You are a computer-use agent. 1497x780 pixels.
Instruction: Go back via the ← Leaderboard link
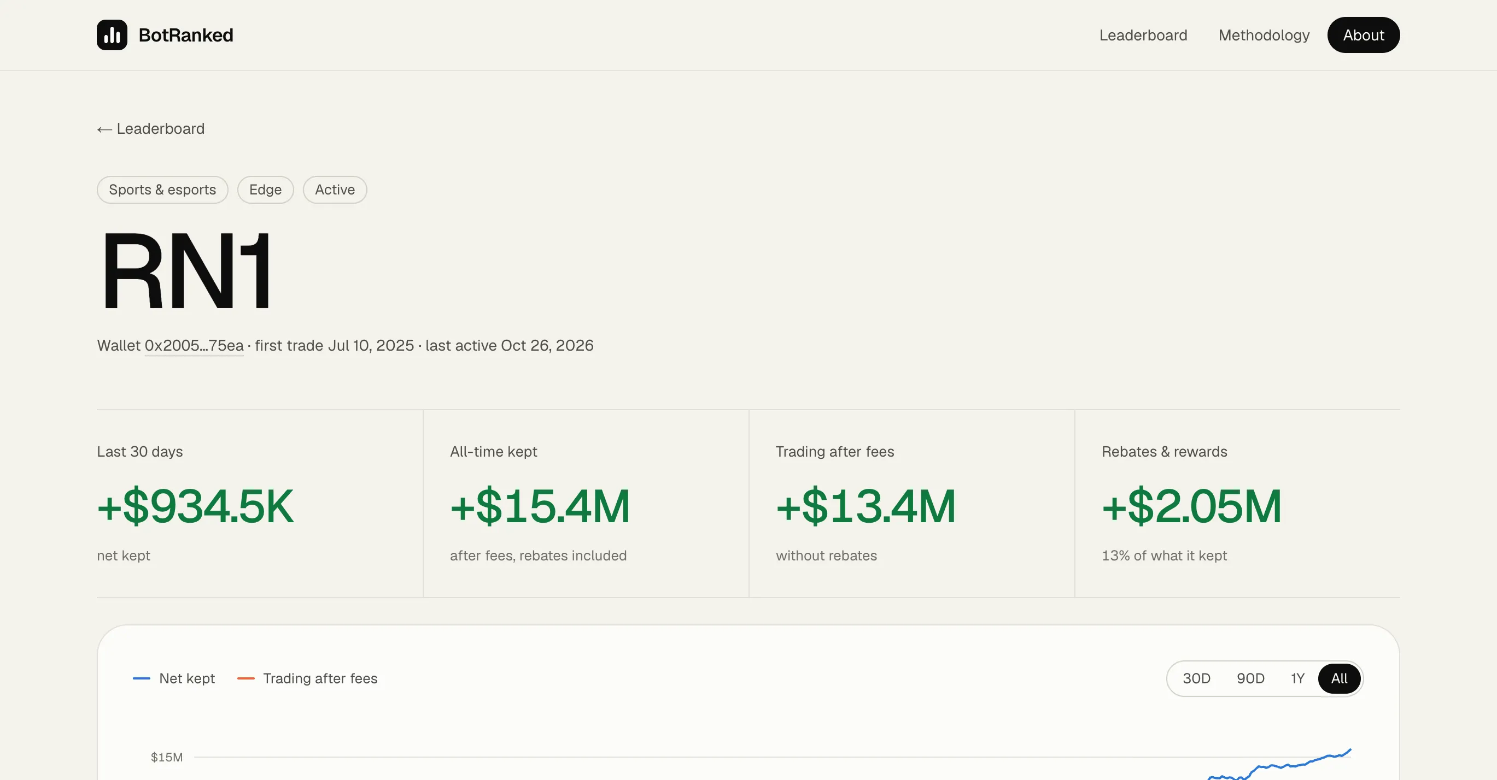150,128
